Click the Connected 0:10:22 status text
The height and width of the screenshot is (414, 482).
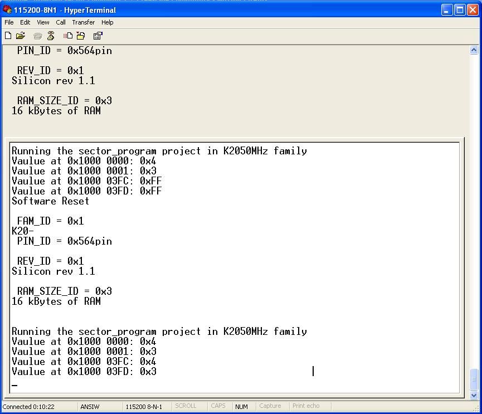[28, 406]
